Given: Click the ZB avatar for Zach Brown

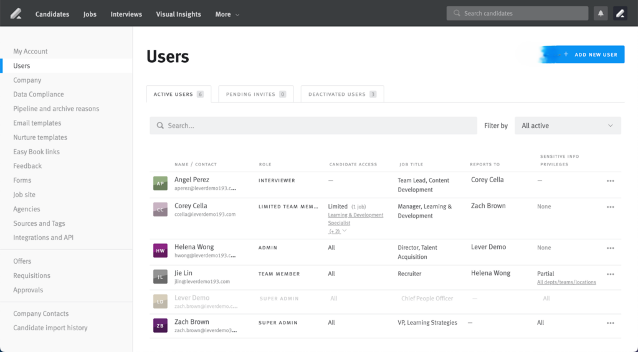Looking at the screenshot, I should point(160,326).
